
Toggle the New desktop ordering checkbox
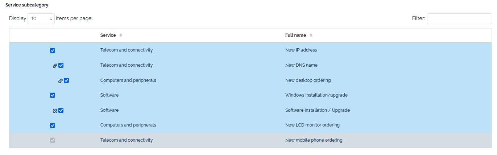(66, 80)
